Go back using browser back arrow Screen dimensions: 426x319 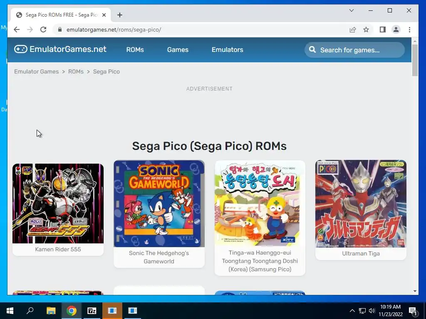tap(17, 29)
